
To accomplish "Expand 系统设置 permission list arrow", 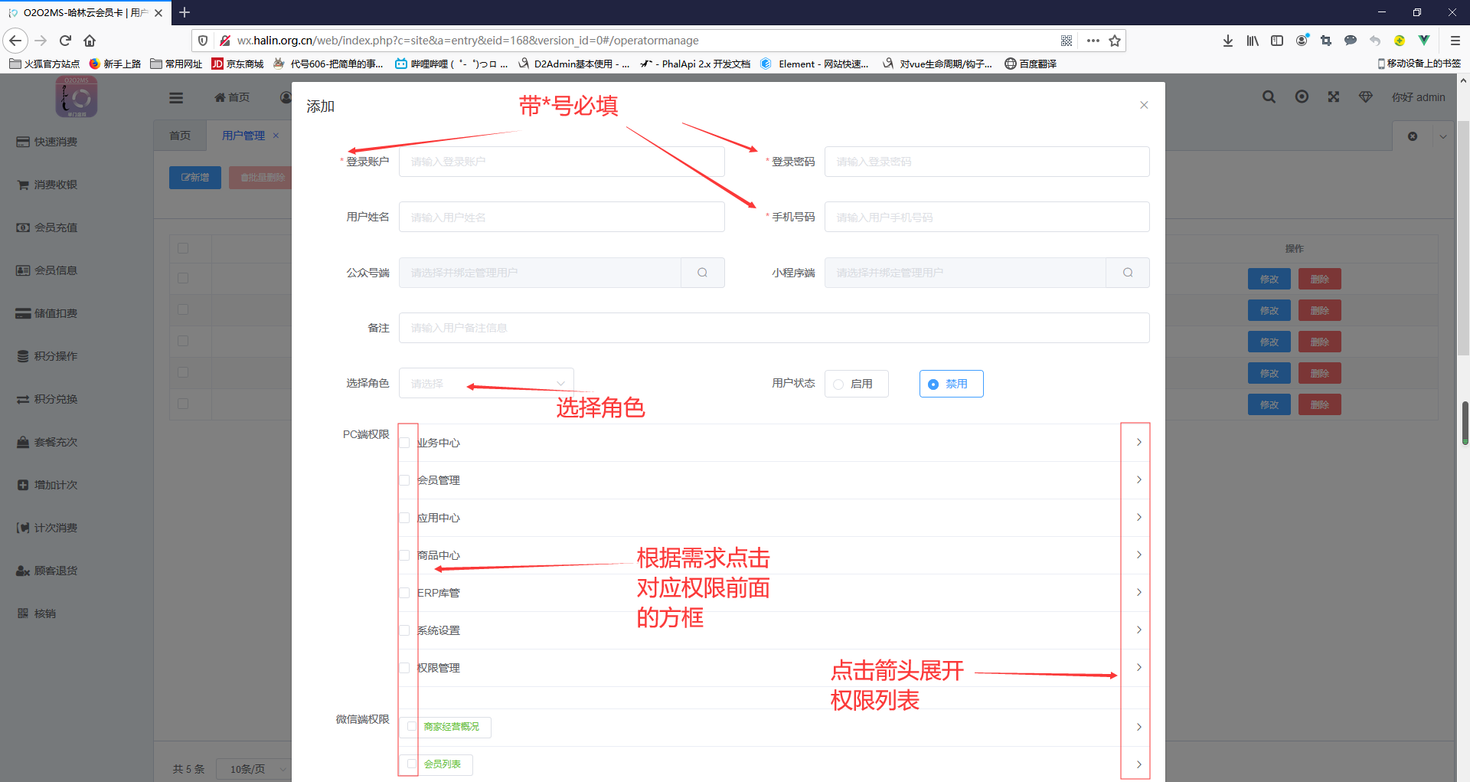I will 1139,630.
